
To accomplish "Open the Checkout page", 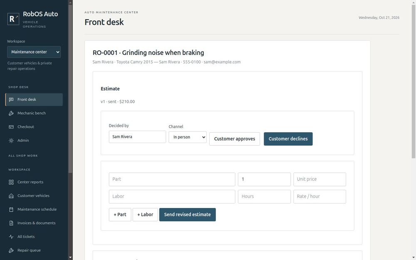I will point(34,127).
